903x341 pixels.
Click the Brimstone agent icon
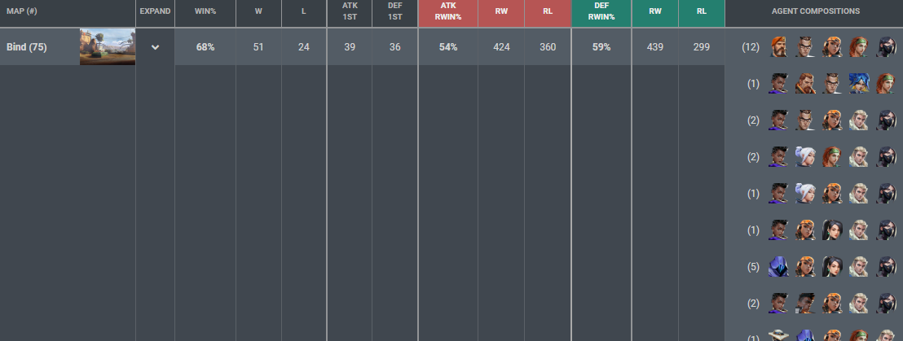[x=778, y=47]
